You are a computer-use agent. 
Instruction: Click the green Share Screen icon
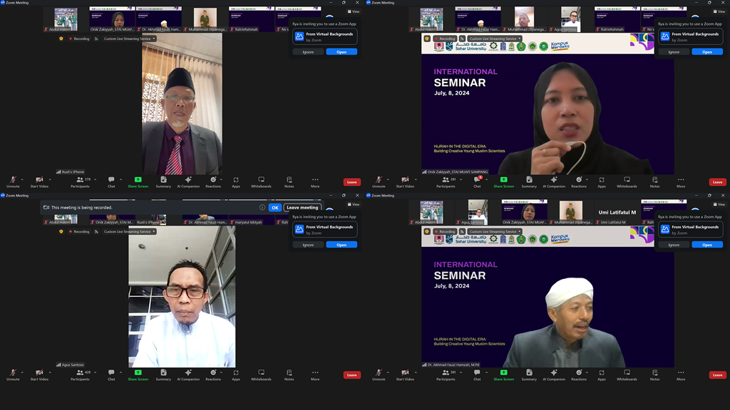(x=137, y=178)
